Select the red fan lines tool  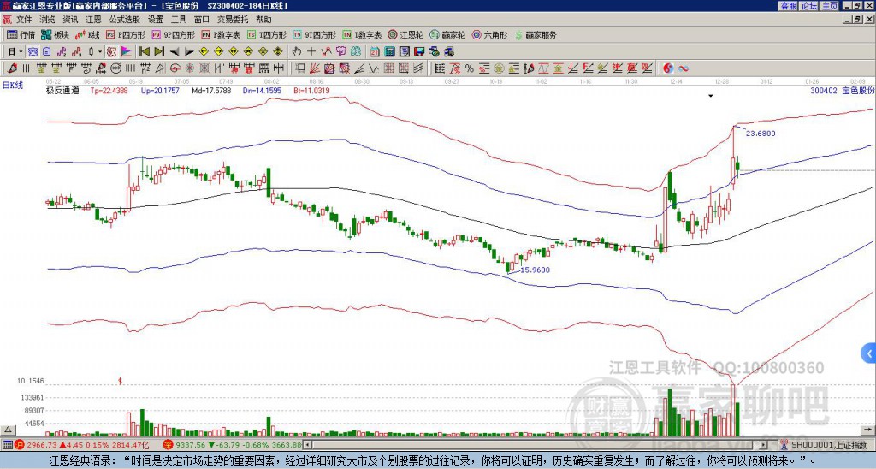click(x=315, y=68)
